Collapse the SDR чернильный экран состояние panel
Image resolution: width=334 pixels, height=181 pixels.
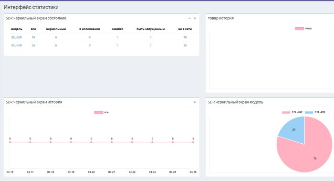[x=189, y=18]
